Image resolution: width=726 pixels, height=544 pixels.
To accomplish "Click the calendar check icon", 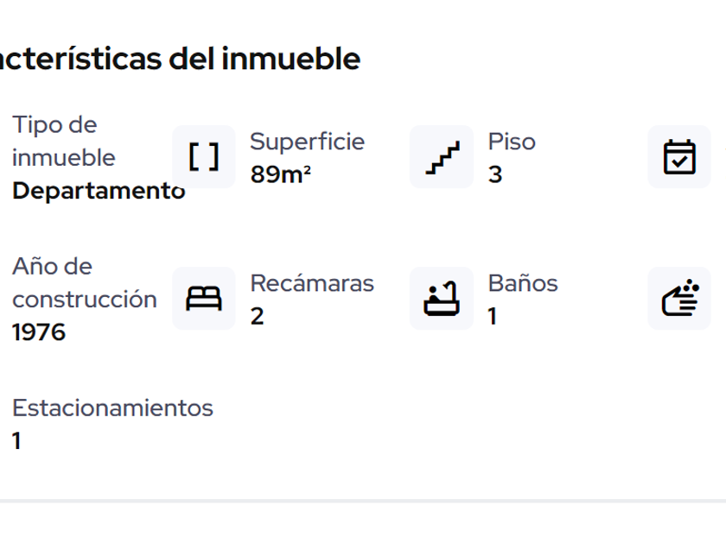I will (679, 157).
